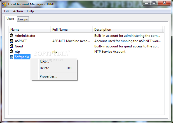This screenshot has width=173, height=123.
Task: Click the Built-in account for administering description
Action: (127, 36)
